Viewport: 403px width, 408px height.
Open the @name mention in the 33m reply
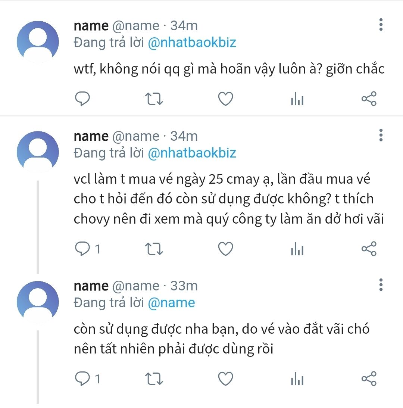click(171, 303)
